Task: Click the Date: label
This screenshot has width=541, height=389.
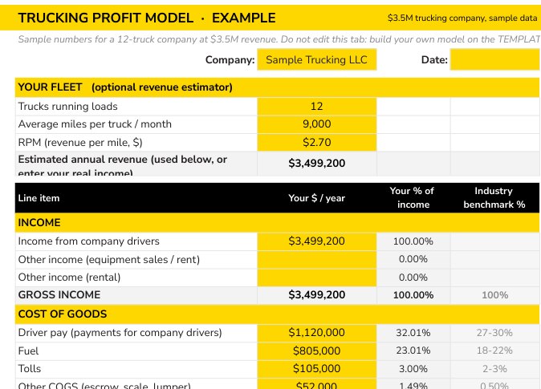Action: 434,60
